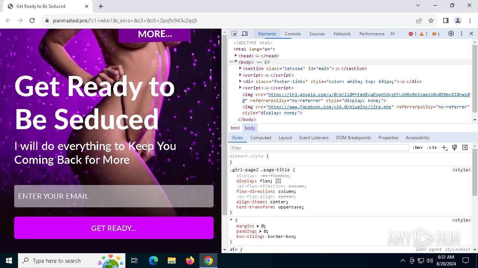Open the flexbox editor icon beside display flex

point(278,181)
